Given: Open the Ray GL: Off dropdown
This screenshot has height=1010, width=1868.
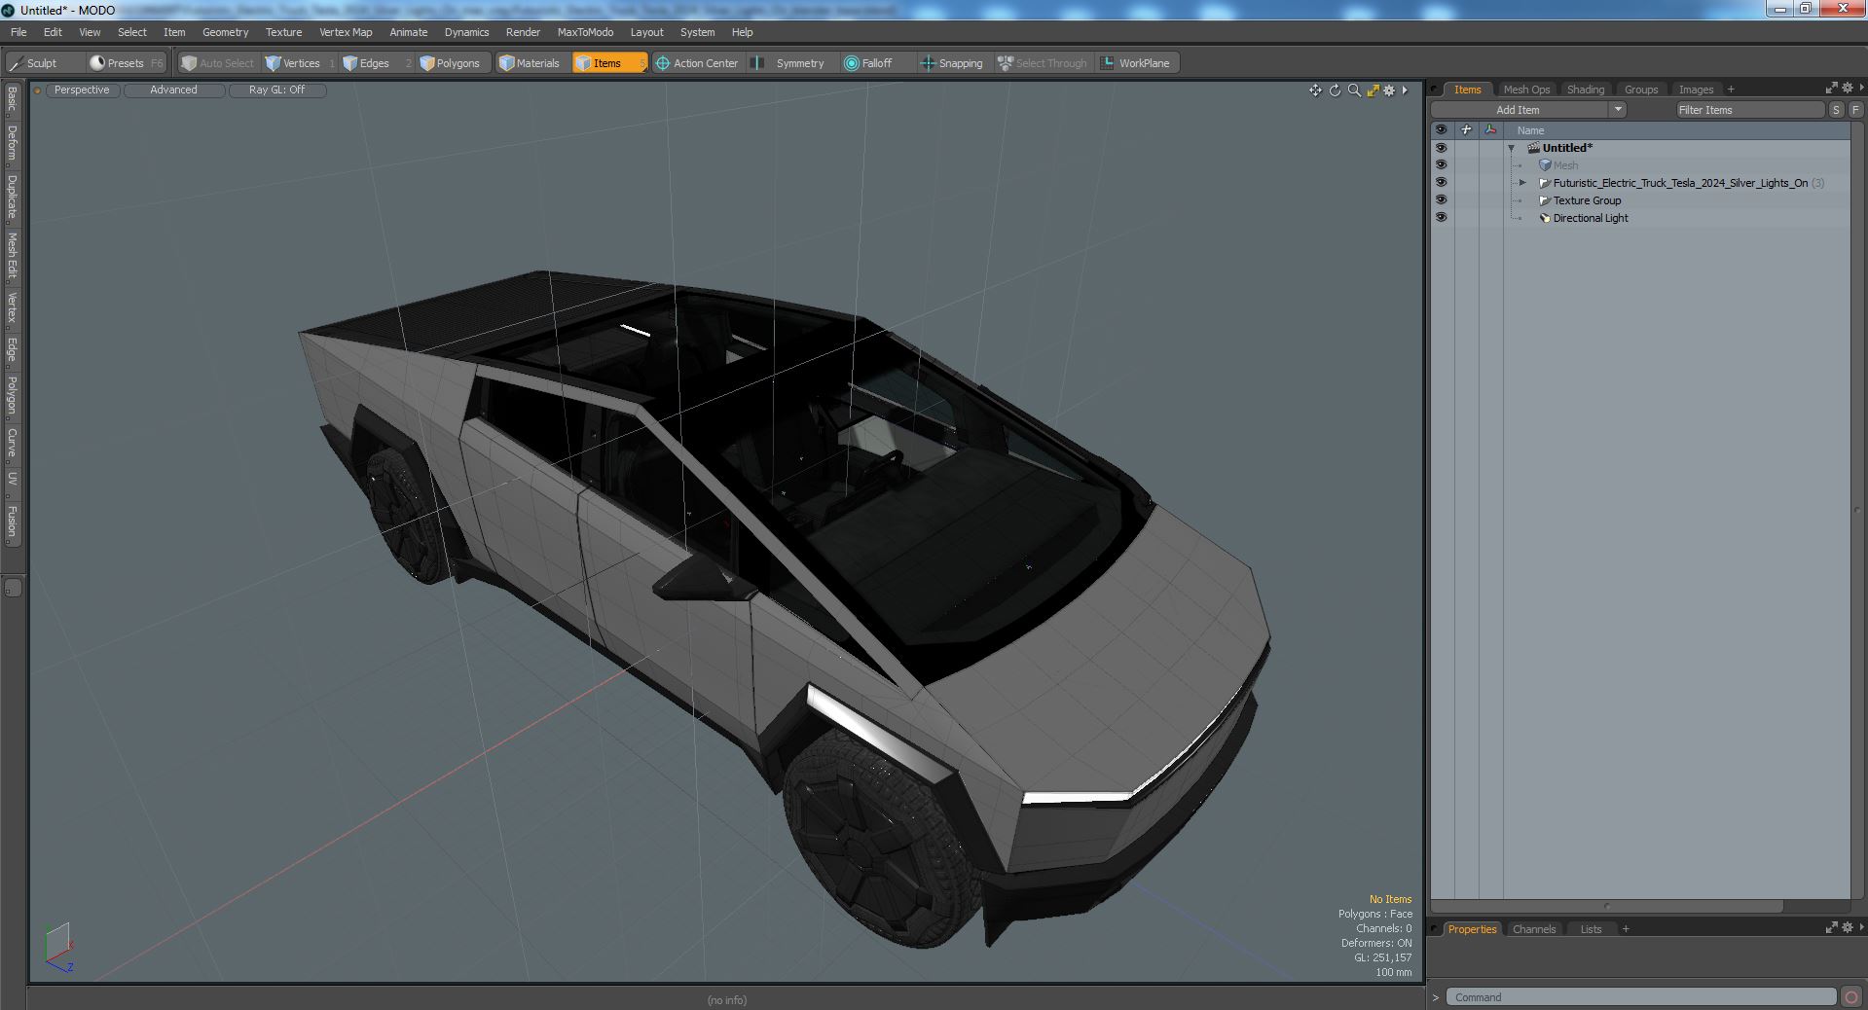Looking at the screenshot, I should pos(276,90).
